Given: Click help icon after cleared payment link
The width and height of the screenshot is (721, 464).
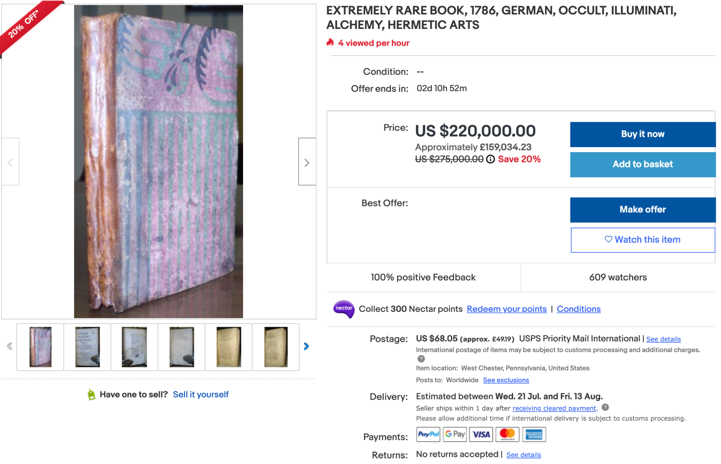Looking at the screenshot, I should coord(605,407).
